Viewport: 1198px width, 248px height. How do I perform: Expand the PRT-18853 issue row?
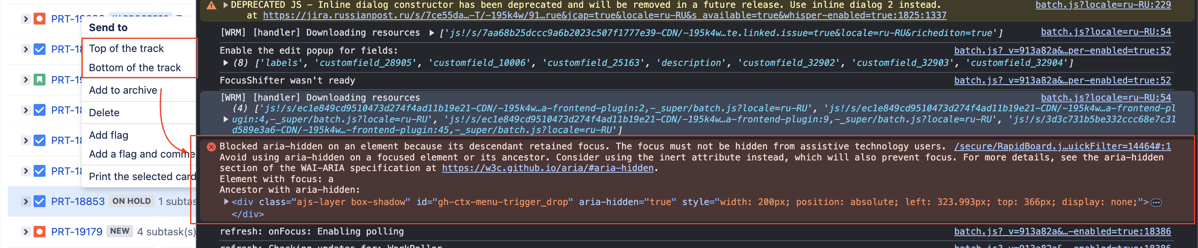tap(25, 201)
